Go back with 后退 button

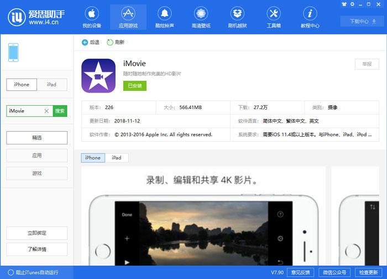pos(91,42)
